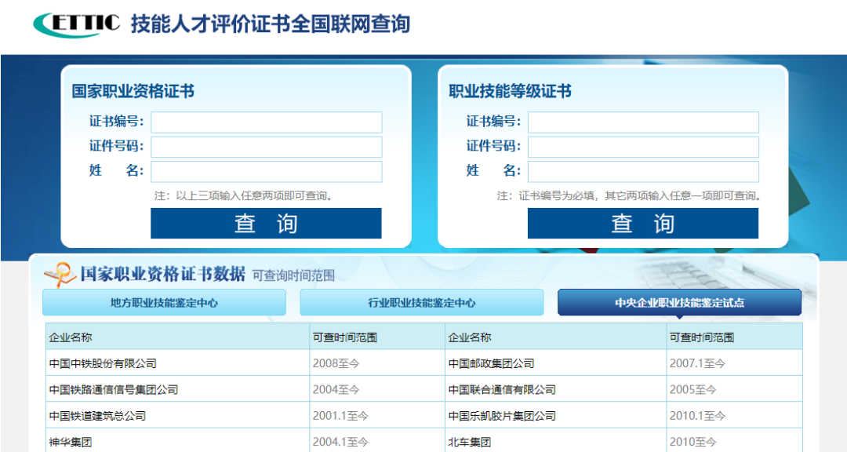The image size is (847, 452).
Task: Click the 中国联合通信有限公司 cell
Action: (556, 389)
